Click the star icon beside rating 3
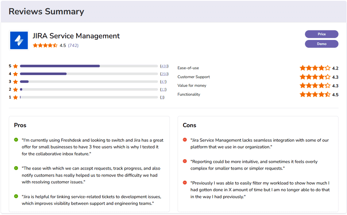 tap(15, 82)
